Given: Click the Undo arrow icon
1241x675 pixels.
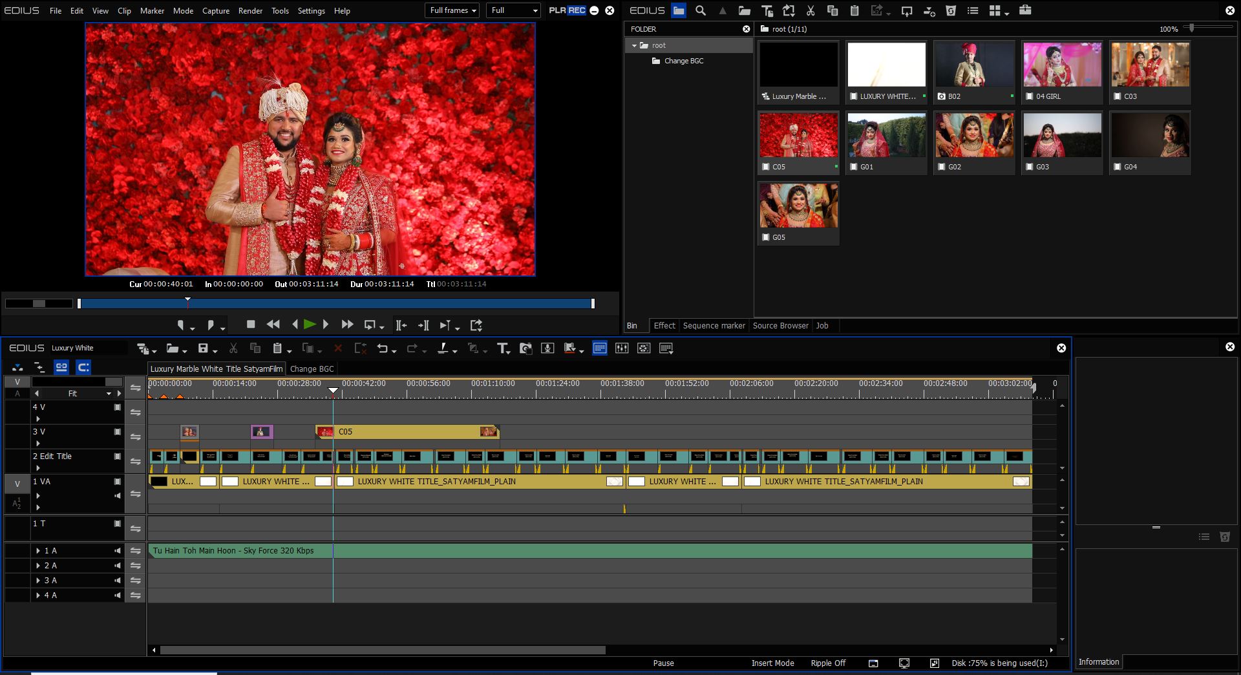Looking at the screenshot, I should pos(383,348).
